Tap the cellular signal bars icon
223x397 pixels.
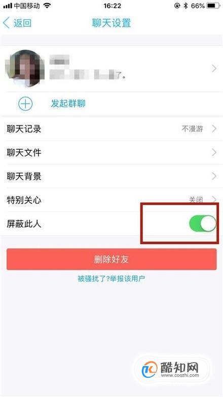[8, 6]
